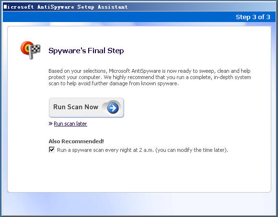Image resolution: width=278 pixels, height=217 pixels.
Task: Click the checkered flag target icon
Action: pyautogui.click(x=31, y=50)
